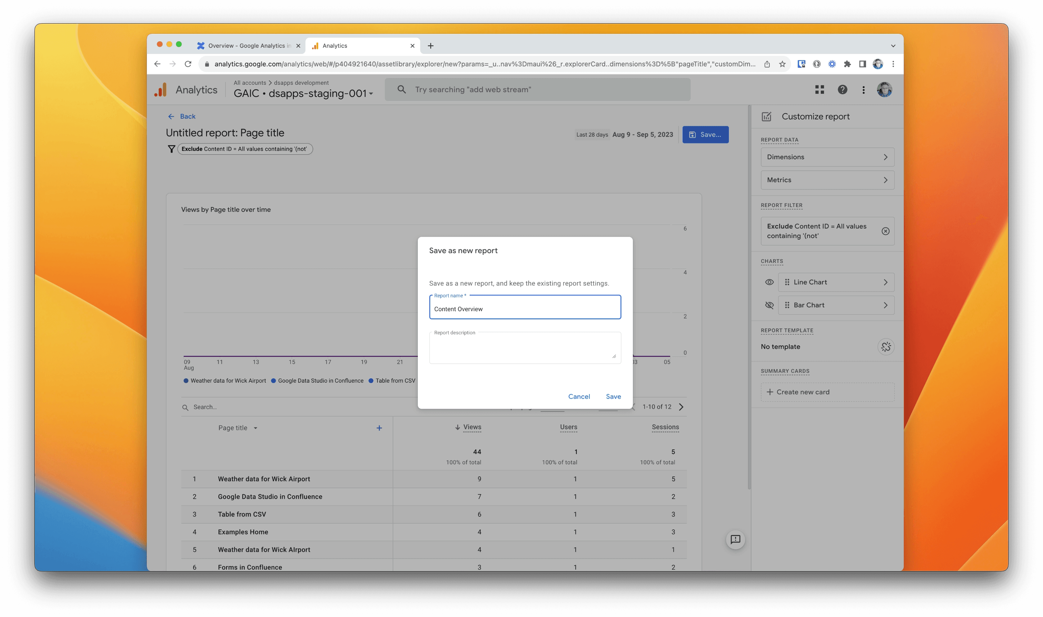Add a secondary dimension with plus icon

pos(379,428)
